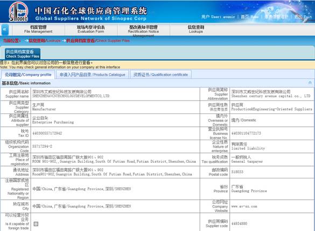Click the Postal code value 518033
Screen dimensions: 315x231
coord(237,172)
